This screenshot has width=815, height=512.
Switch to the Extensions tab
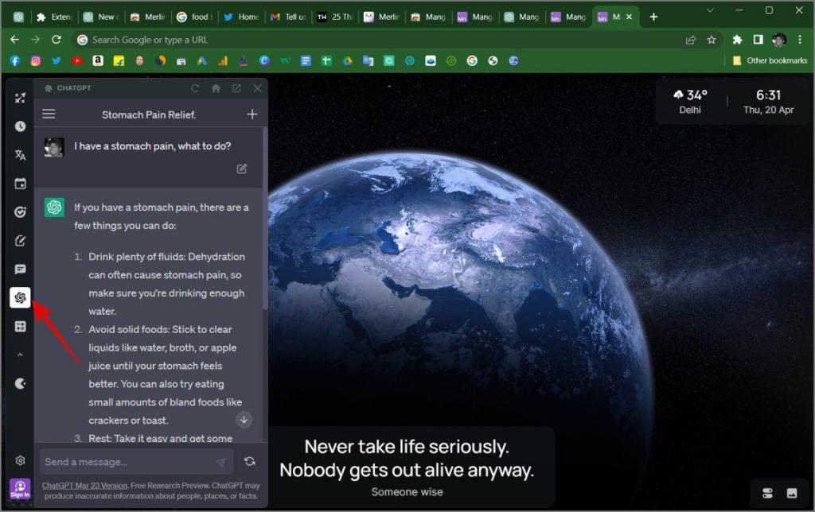coord(54,17)
